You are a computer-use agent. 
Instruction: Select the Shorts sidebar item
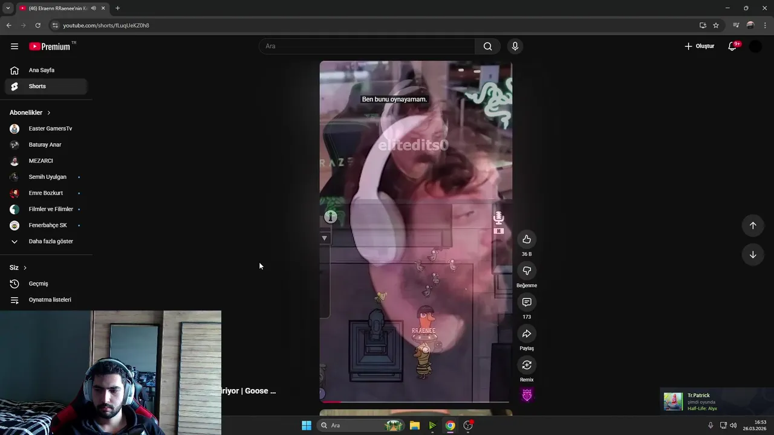46,86
